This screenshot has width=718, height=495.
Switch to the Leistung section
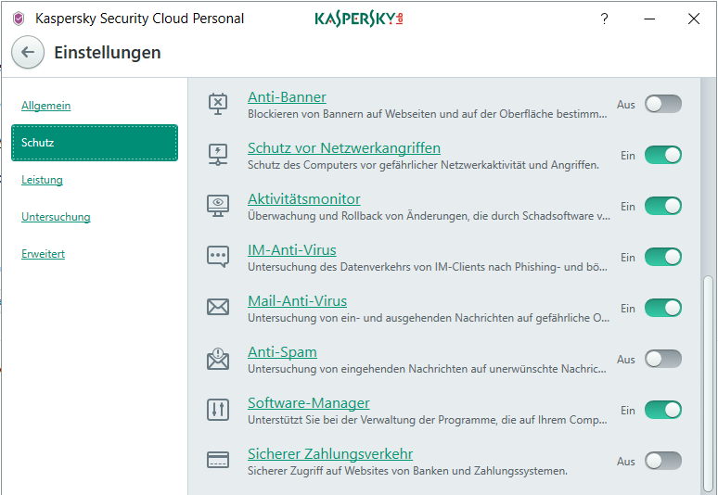pos(42,180)
